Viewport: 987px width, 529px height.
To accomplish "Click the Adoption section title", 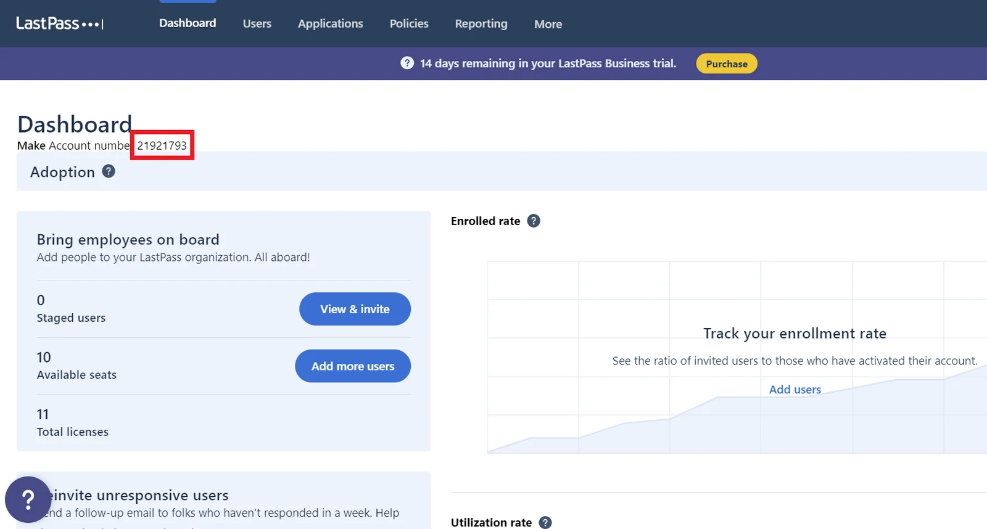I will [62, 172].
